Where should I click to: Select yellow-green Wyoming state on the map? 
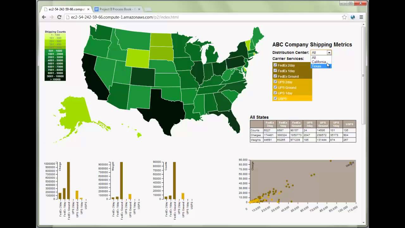(x=137, y=58)
